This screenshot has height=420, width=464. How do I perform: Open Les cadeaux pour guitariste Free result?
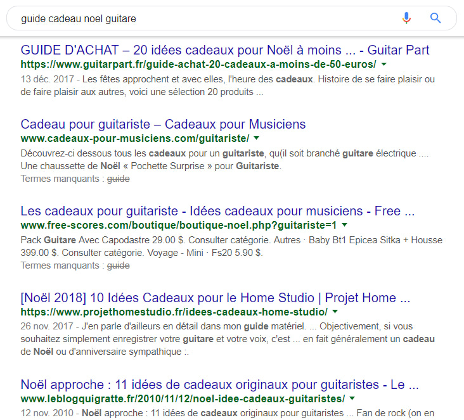point(217,211)
